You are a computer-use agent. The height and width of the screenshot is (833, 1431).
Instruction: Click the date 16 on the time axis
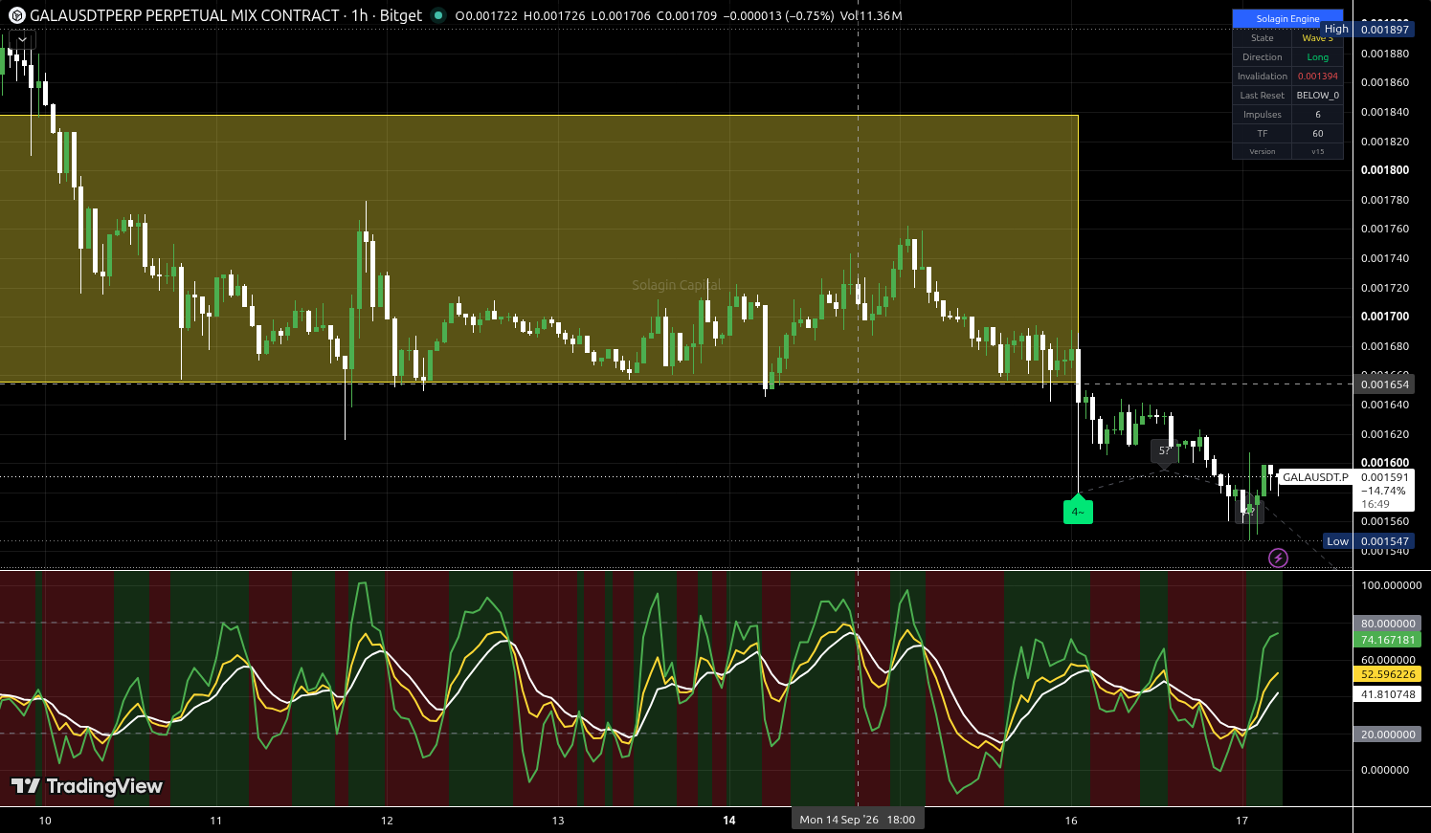tap(1071, 820)
